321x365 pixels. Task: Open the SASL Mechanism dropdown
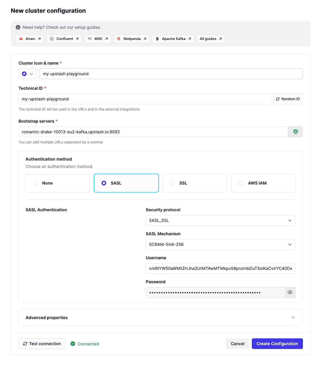[220, 244]
